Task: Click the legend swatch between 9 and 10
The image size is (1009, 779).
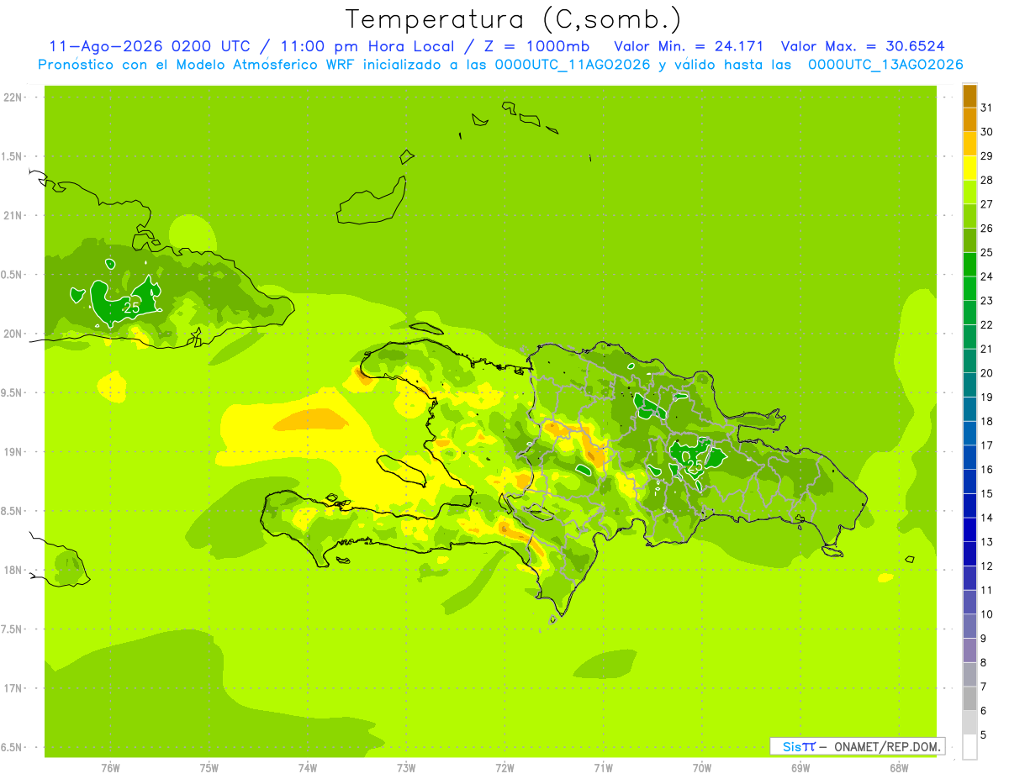Action: coord(969,626)
